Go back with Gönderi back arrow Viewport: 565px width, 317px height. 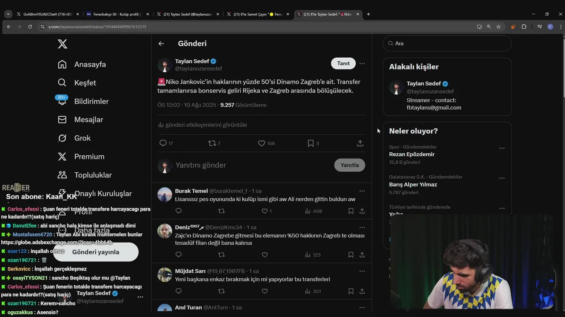pos(161,44)
